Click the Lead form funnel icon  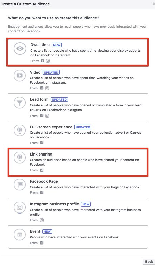pos(20,103)
